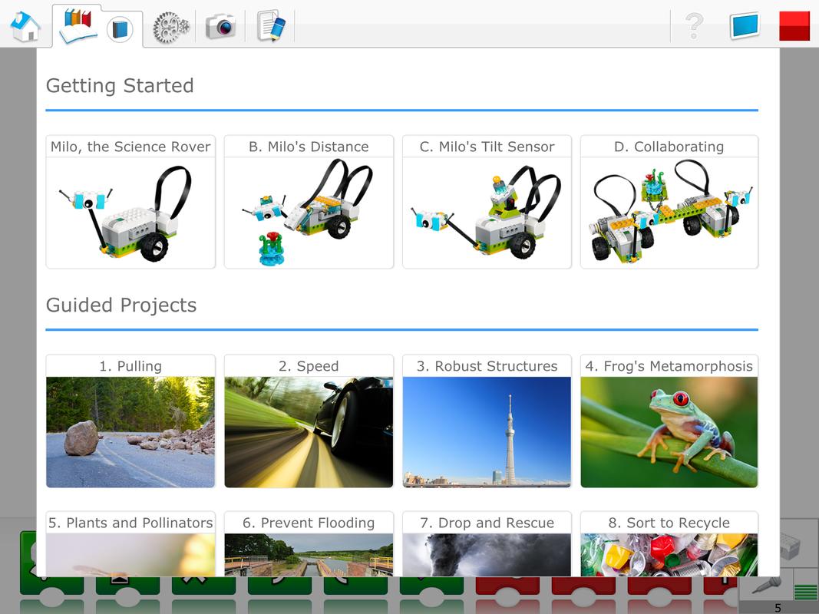Open Milo, the Science Rover project
The image size is (819, 614).
pyautogui.click(x=130, y=202)
